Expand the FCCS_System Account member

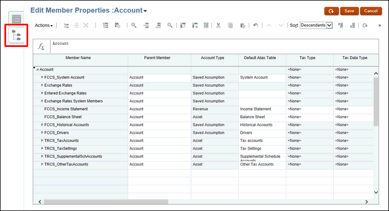point(42,77)
